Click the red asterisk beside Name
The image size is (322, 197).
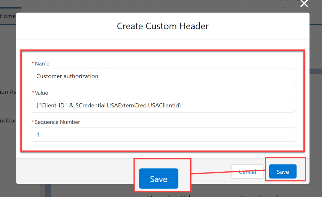pos(33,64)
